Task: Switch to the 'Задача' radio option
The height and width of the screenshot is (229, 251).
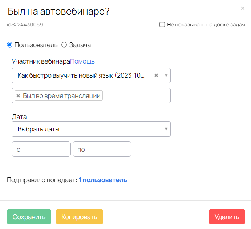Action: click(64, 45)
